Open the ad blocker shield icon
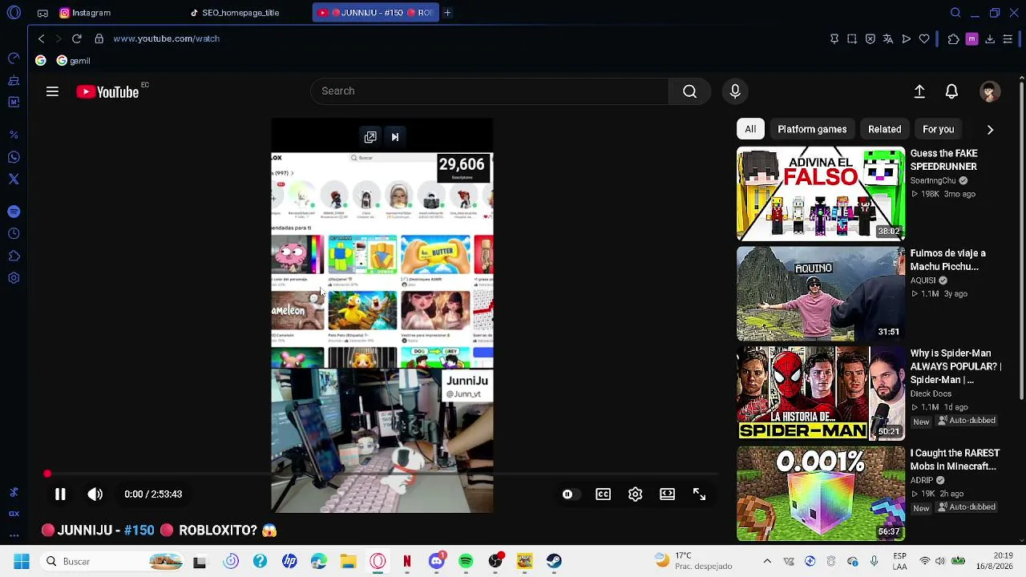This screenshot has width=1026, height=577. pos(870,38)
